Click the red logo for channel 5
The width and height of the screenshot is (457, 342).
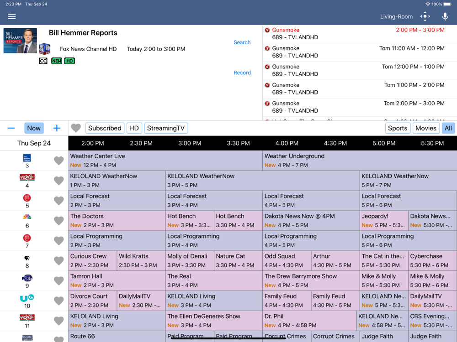coord(27,198)
